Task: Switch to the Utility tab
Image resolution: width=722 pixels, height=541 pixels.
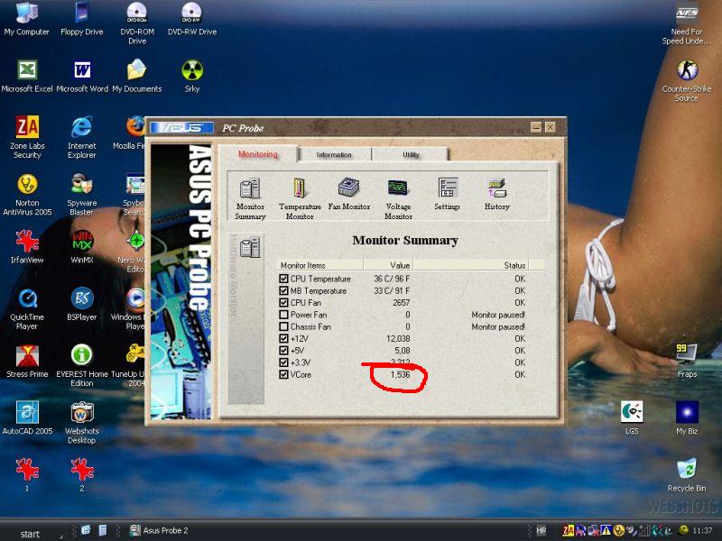Action: coord(411,155)
